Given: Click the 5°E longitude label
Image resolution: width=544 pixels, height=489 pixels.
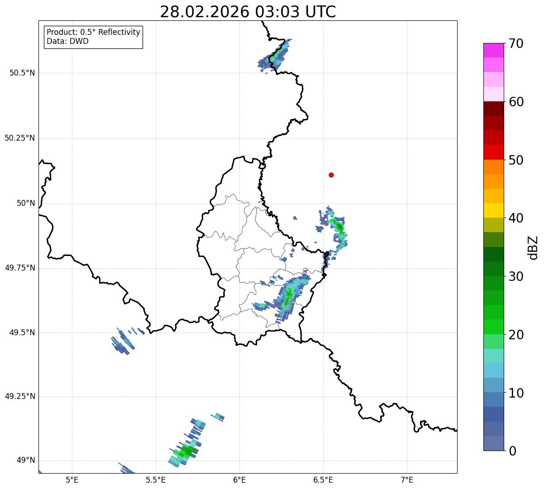Looking at the screenshot, I should (72, 480).
